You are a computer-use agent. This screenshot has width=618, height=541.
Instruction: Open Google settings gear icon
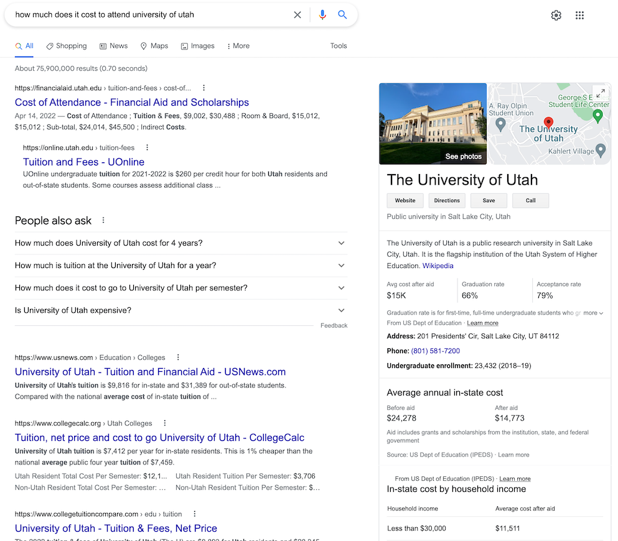pos(556,16)
